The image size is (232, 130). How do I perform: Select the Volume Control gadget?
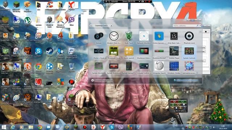144,68
